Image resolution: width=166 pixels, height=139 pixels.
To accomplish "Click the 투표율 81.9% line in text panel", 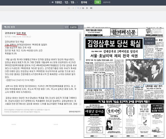I will tap(11, 53).
